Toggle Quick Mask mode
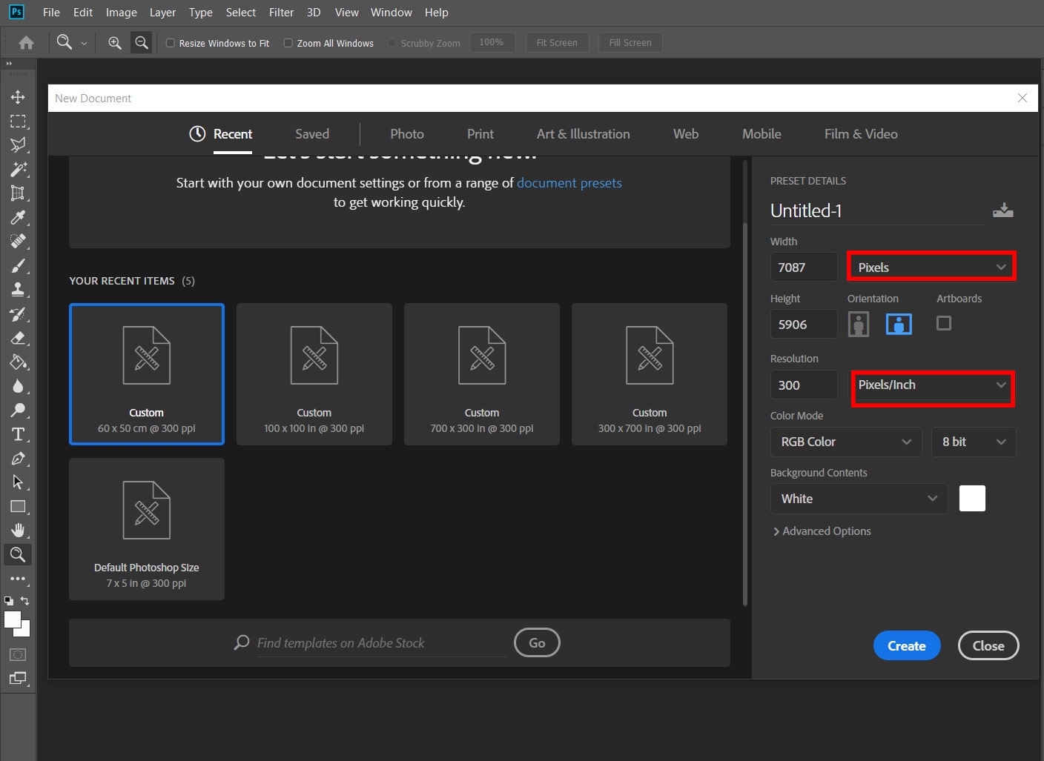Viewport: 1044px width, 761px height. 18,654
